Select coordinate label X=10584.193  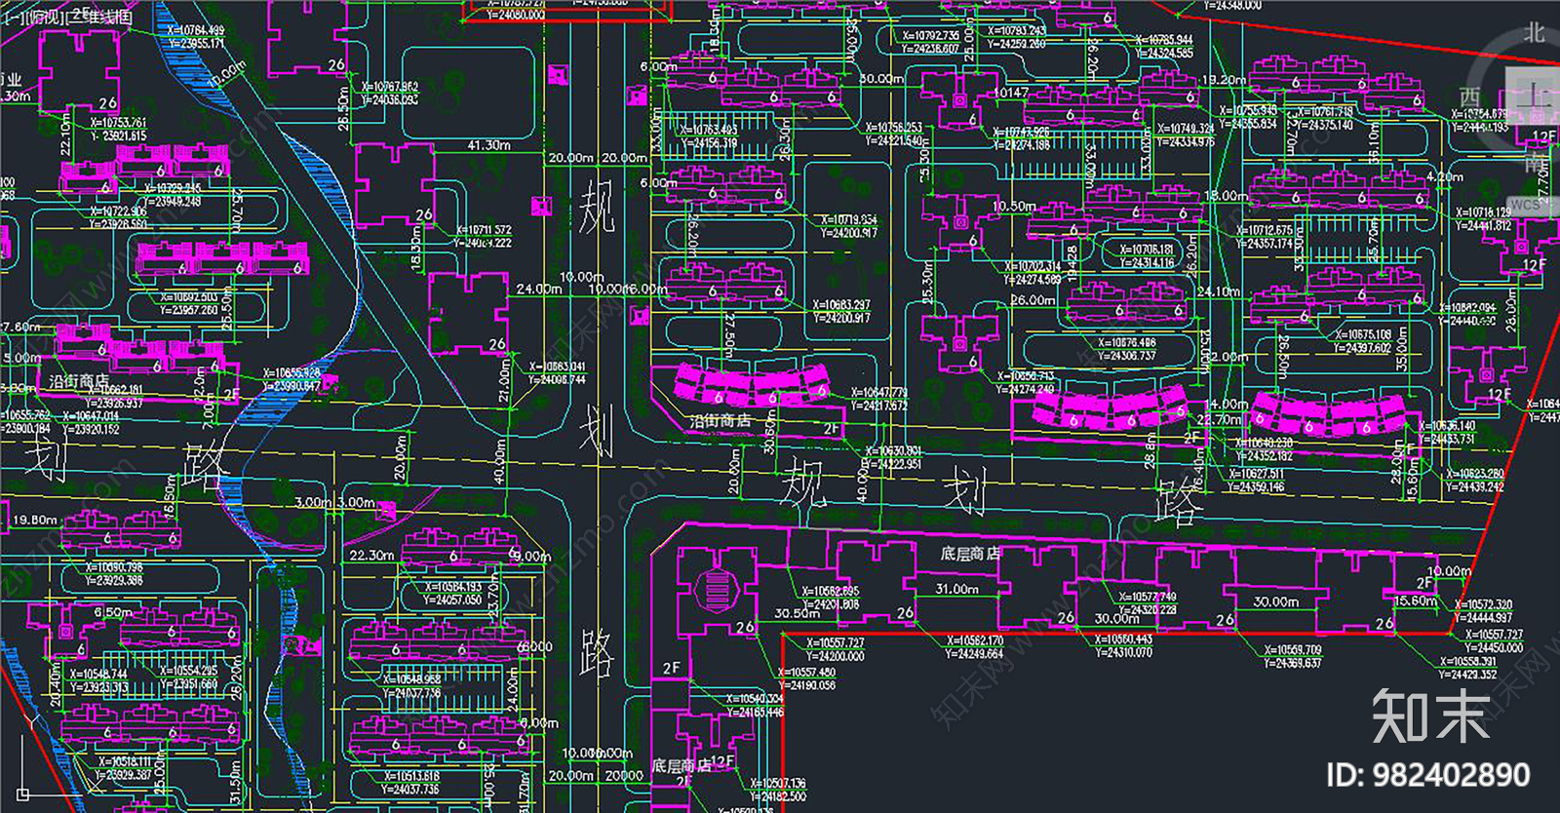pyautogui.click(x=453, y=587)
